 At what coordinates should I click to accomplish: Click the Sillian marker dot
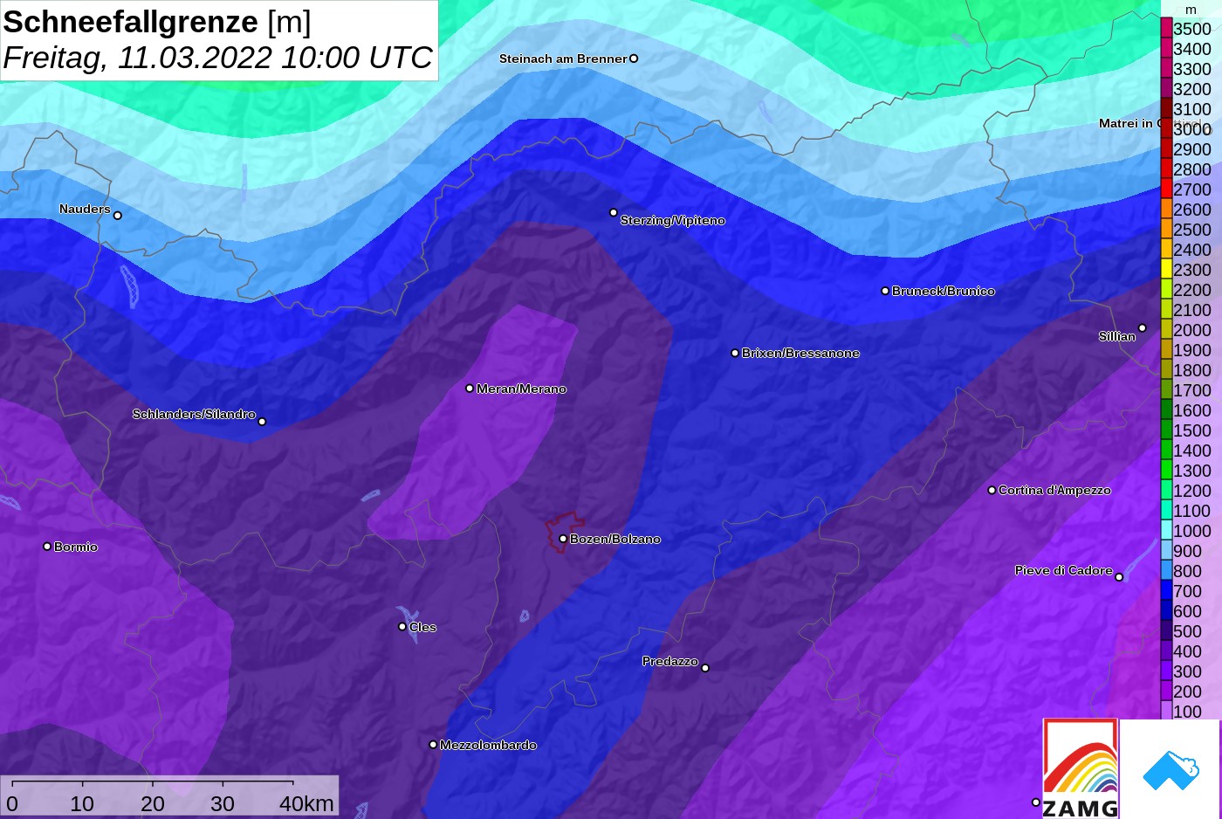coord(1143,328)
